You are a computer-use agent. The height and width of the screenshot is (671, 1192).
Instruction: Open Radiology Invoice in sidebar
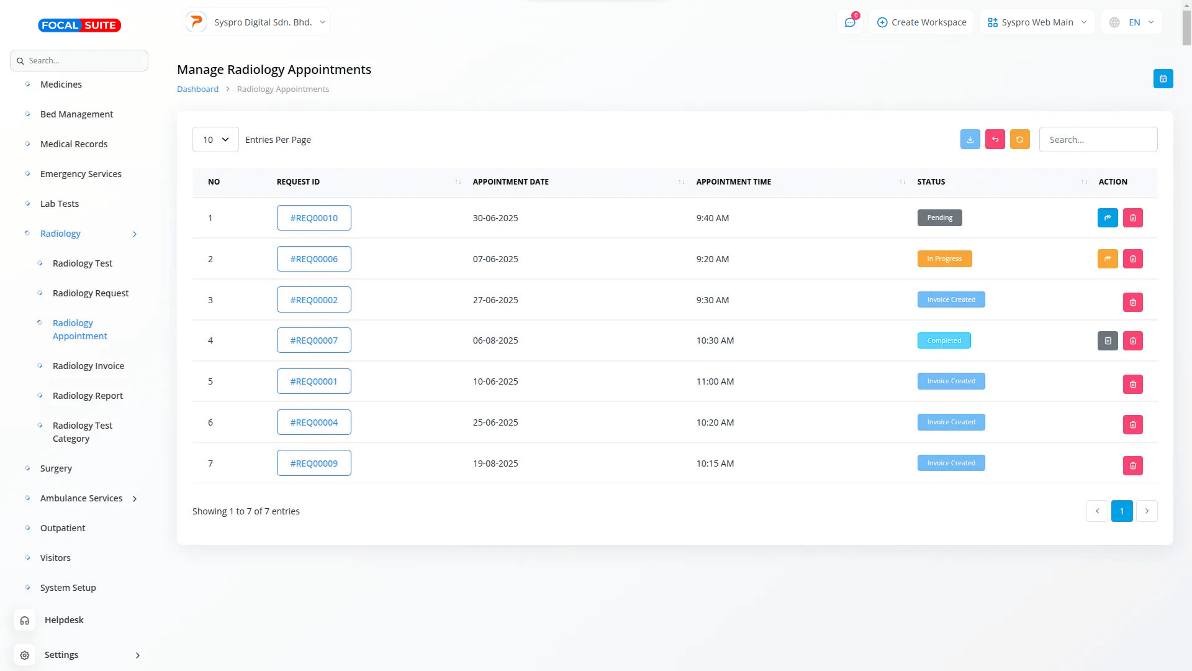[x=88, y=366]
